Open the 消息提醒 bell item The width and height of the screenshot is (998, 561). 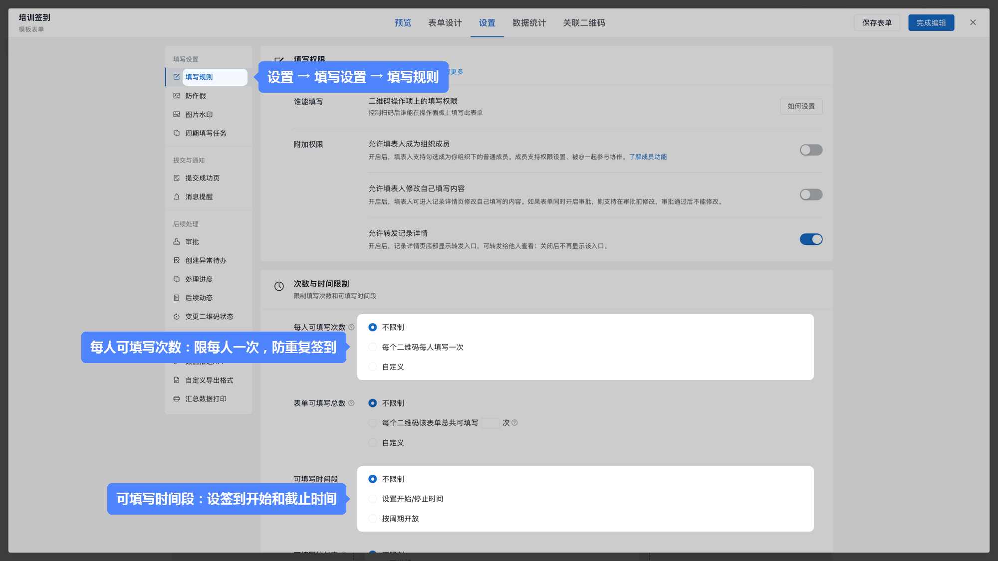tap(209, 196)
